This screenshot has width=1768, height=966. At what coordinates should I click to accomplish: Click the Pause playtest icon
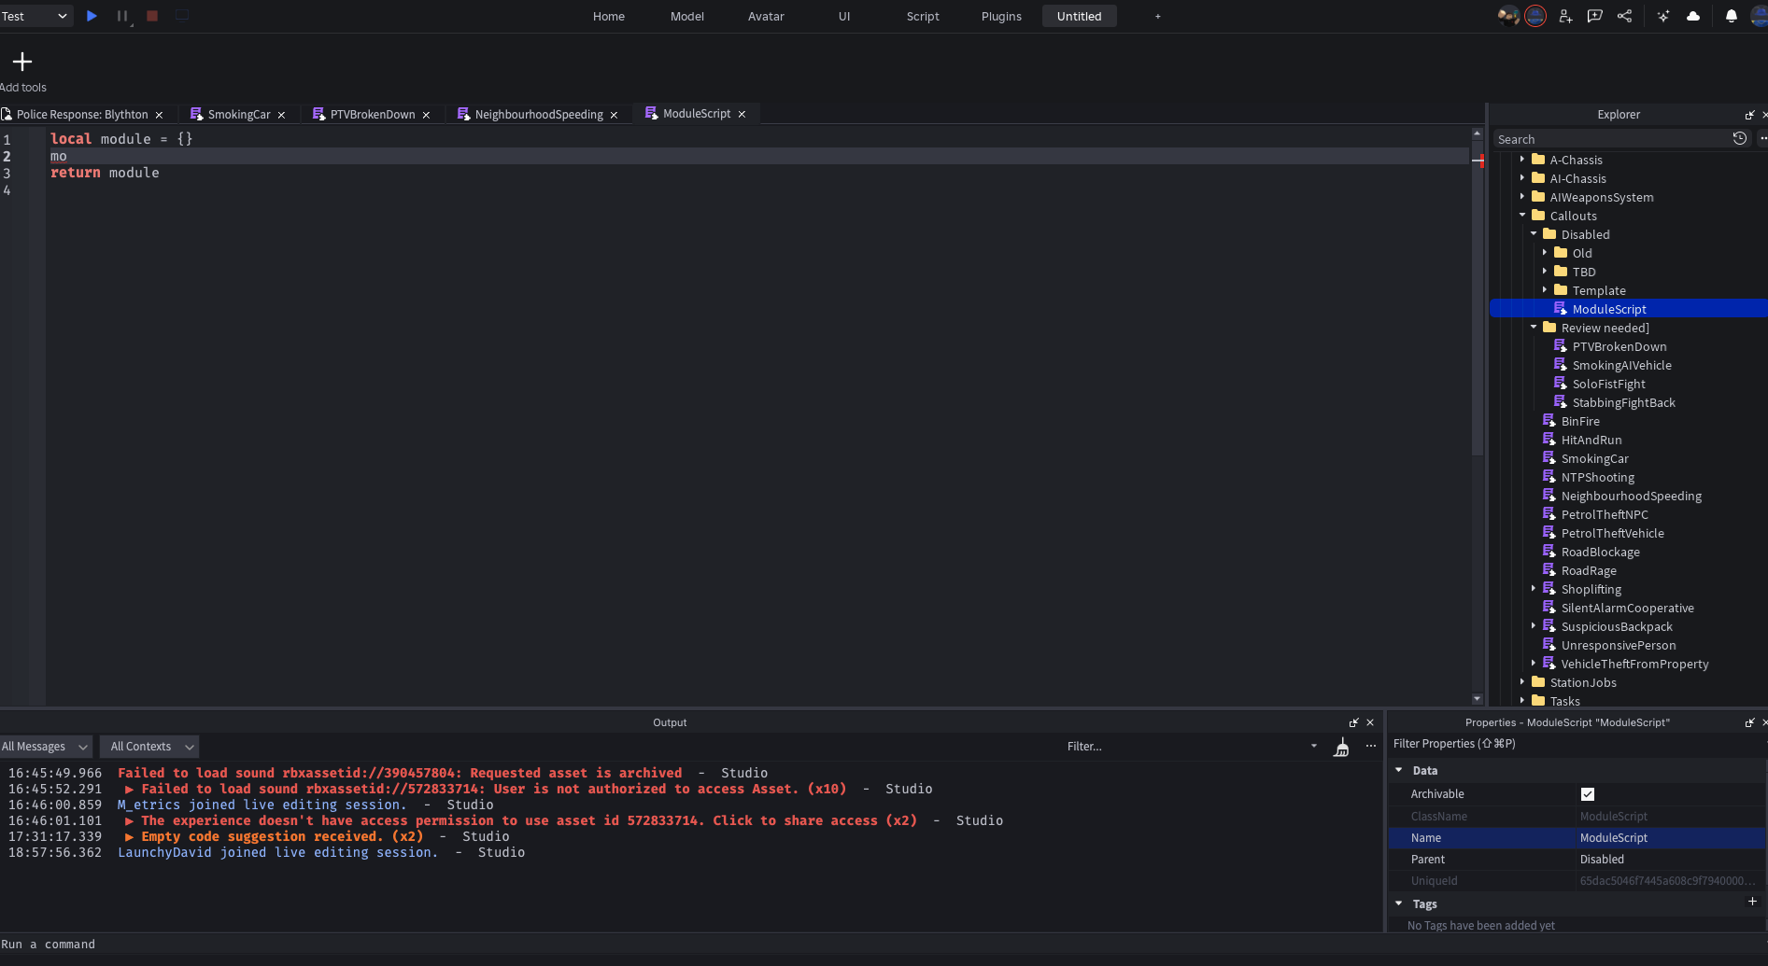[122, 16]
